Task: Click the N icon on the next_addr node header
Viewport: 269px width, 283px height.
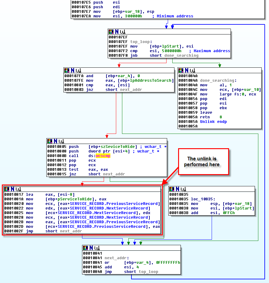Action: pyautogui.click(x=90, y=248)
